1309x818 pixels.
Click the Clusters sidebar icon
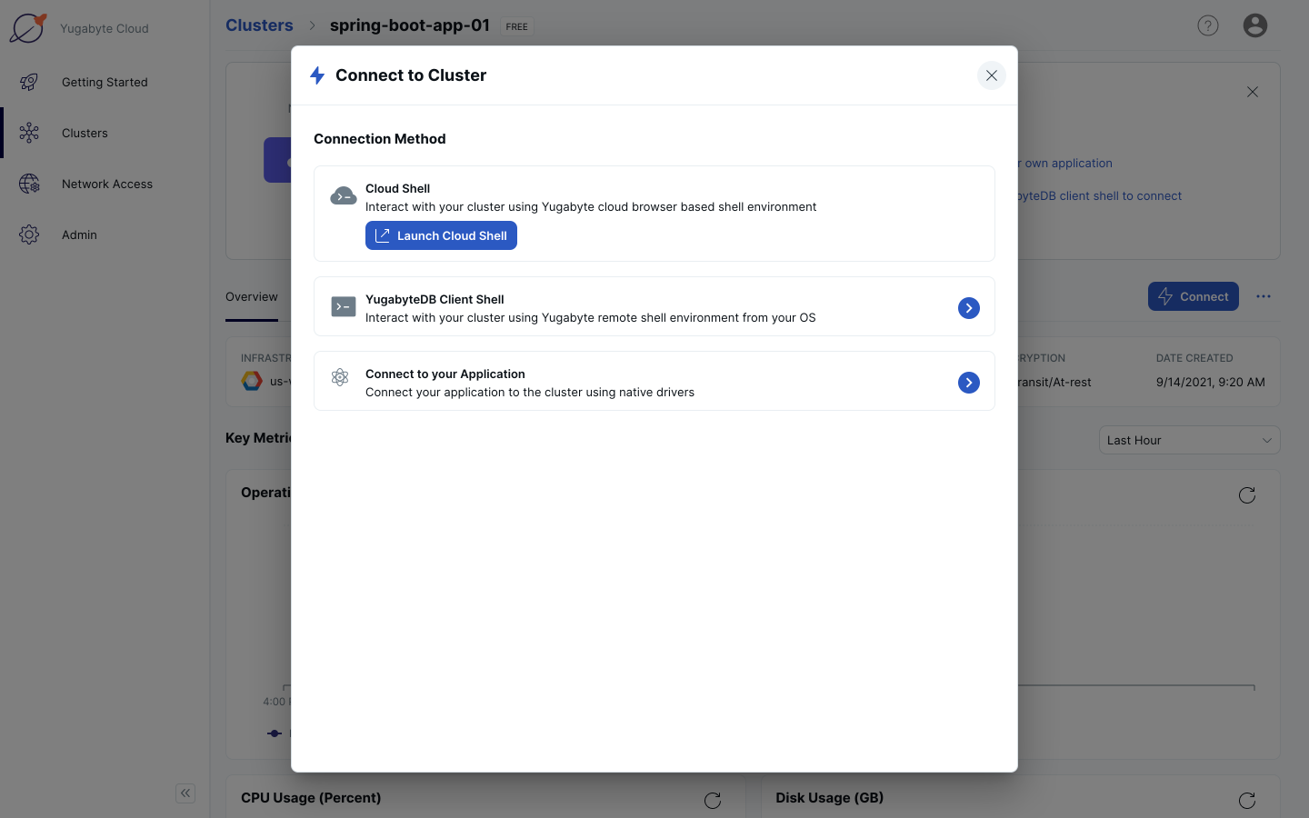(x=29, y=133)
